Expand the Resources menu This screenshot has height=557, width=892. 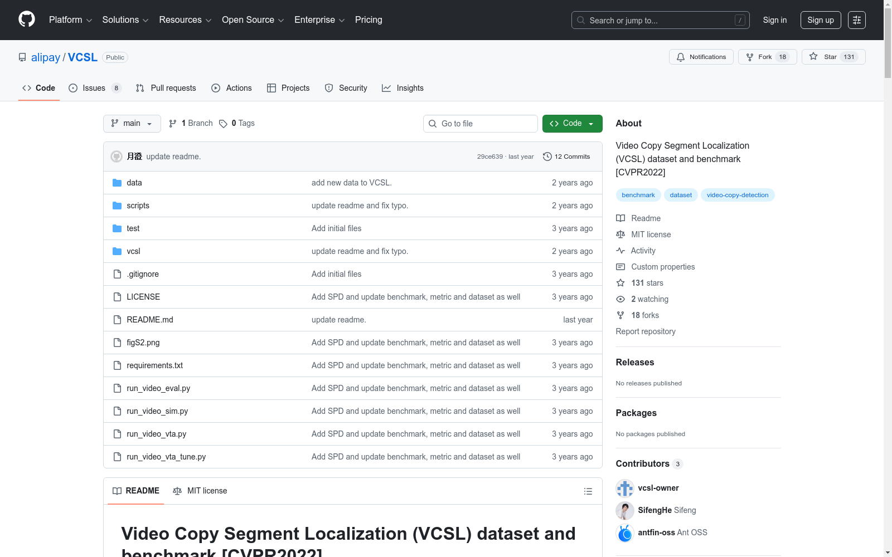pos(185,20)
